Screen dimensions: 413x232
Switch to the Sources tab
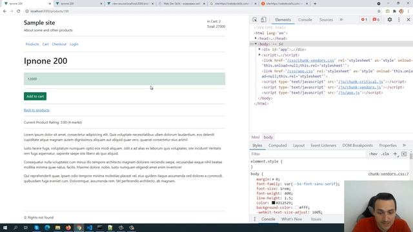pyautogui.click(x=326, y=20)
